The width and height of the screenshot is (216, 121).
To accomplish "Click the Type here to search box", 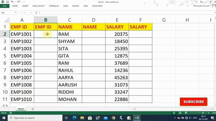I will click(35, 118).
